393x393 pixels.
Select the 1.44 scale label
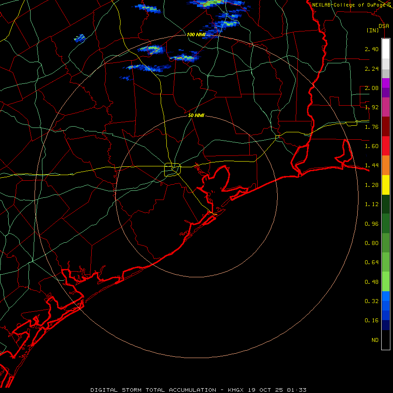[x=372, y=165]
